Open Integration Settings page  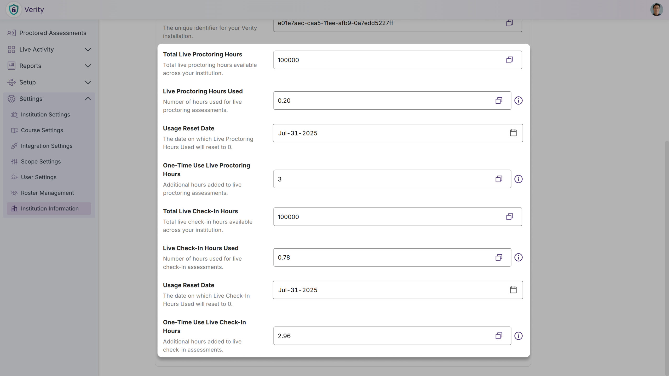click(47, 146)
